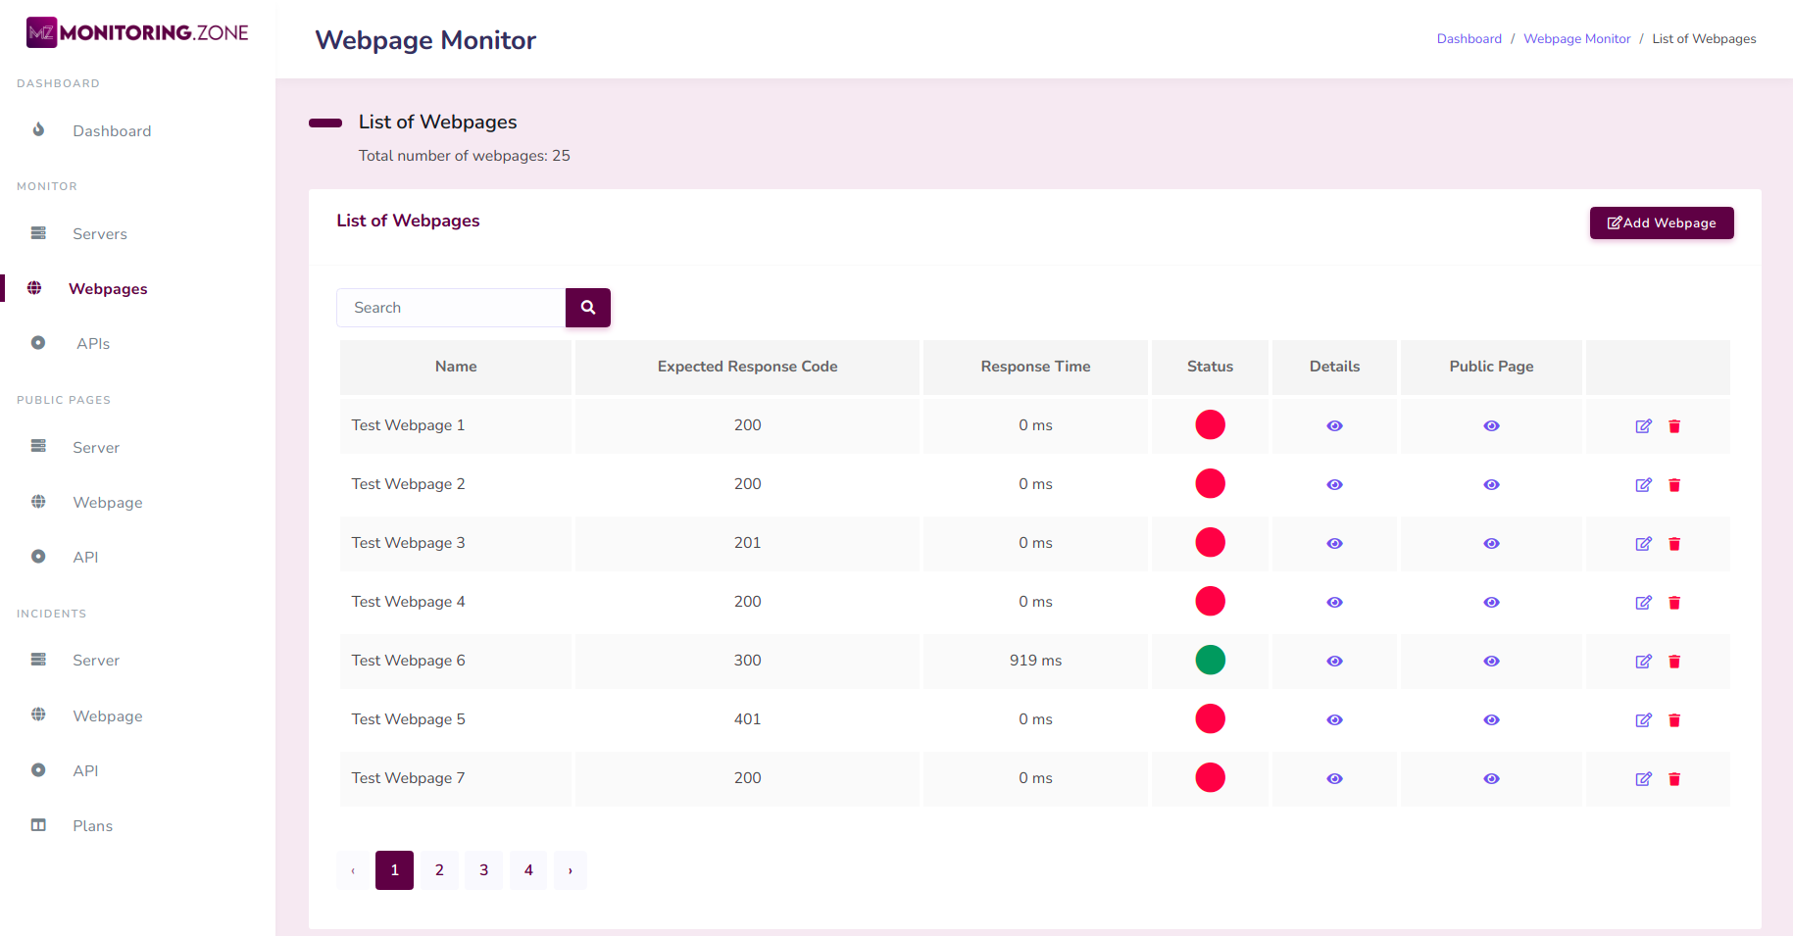This screenshot has height=936, width=1793.
Task: Jump to pagination page 4
Action: 528,870
